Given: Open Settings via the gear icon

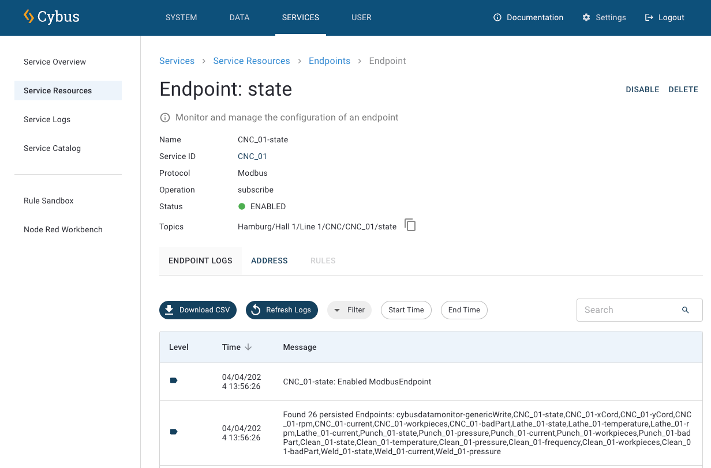Looking at the screenshot, I should 586,18.
